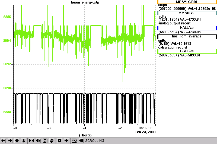Screen dimensions: 217x144
Task: Select the MMSHLAE curve in legend
Action: (x=187, y=13)
